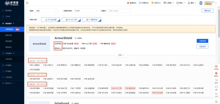Click the help icon beside 50%-60% pass rate
This screenshot has height=104, width=220.
point(45,84)
